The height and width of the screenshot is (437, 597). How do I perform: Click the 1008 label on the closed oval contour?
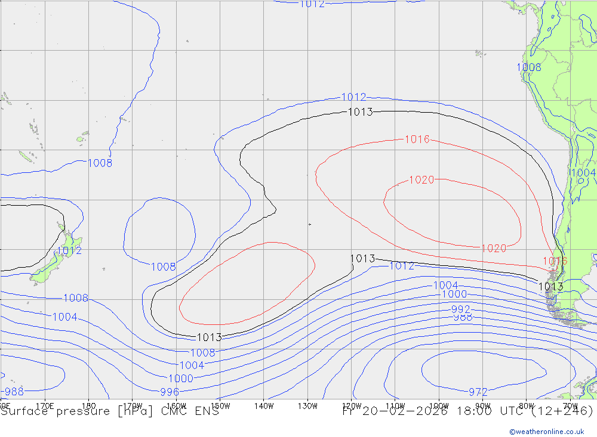point(164,266)
